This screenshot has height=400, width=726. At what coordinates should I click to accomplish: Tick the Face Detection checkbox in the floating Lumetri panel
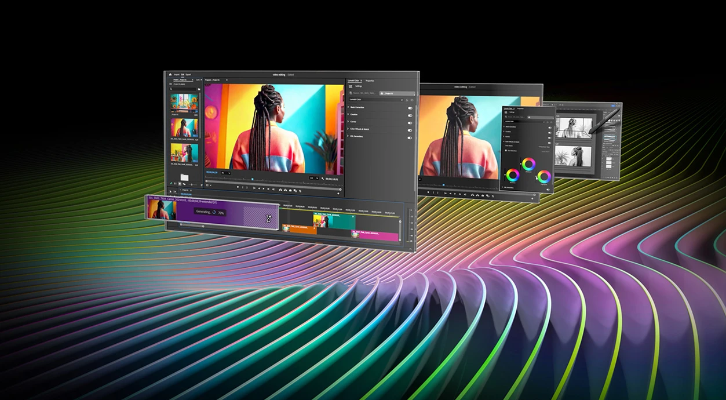tap(506, 151)
